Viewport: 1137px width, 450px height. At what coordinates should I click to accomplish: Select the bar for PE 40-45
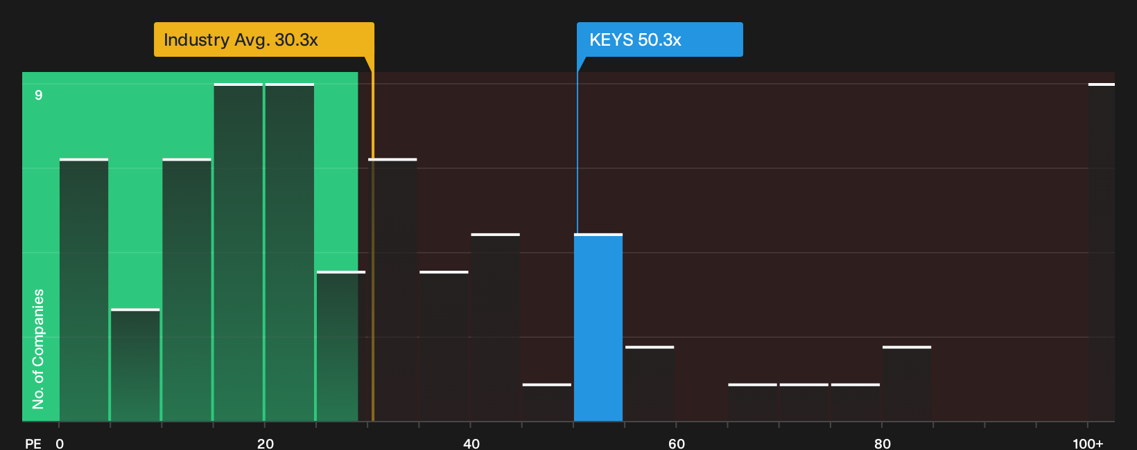pos(495,327)
